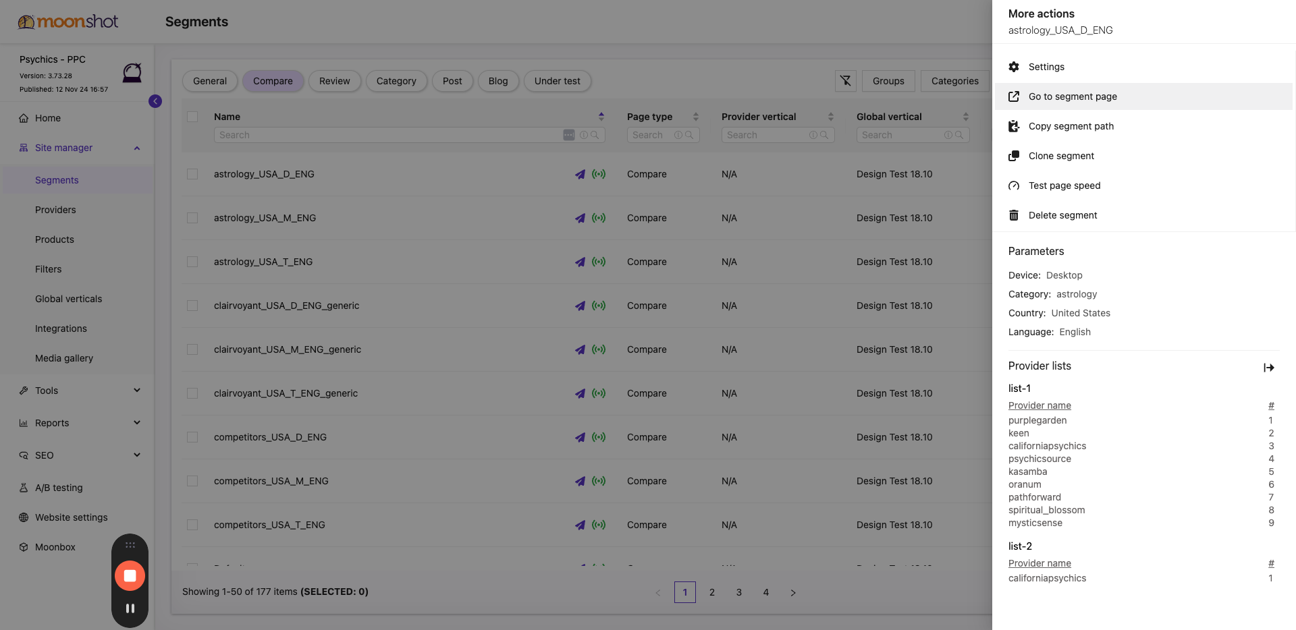Screen dimensions: 1296x630
Task: Click the Name search field
Action: pyautogui.click(x=409, y=135)
